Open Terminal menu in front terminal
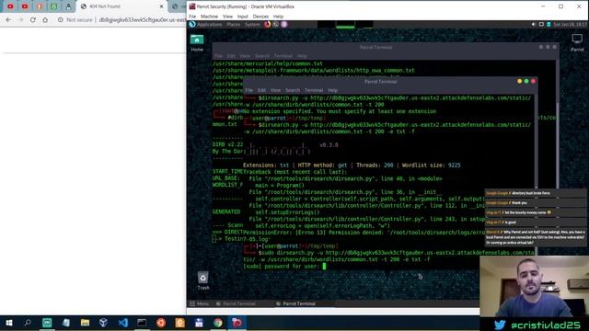The width and height of the screenshot is (589, 331). [314, 90]
